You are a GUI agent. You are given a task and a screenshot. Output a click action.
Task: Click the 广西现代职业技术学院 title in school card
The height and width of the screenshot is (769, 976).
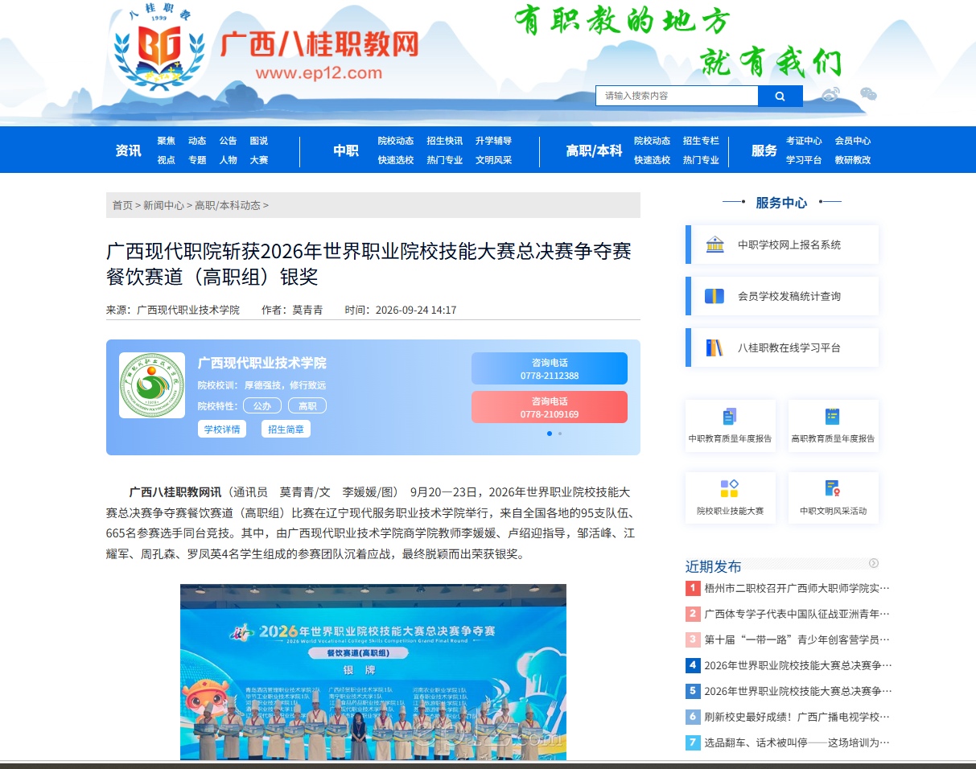[262, 363]
